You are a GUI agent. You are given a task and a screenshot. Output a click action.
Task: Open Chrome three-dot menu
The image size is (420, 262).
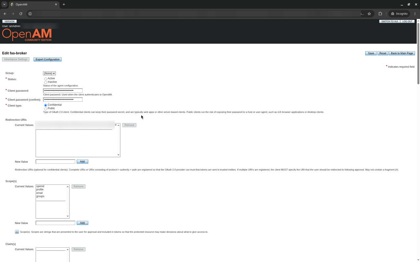[415, 14]
